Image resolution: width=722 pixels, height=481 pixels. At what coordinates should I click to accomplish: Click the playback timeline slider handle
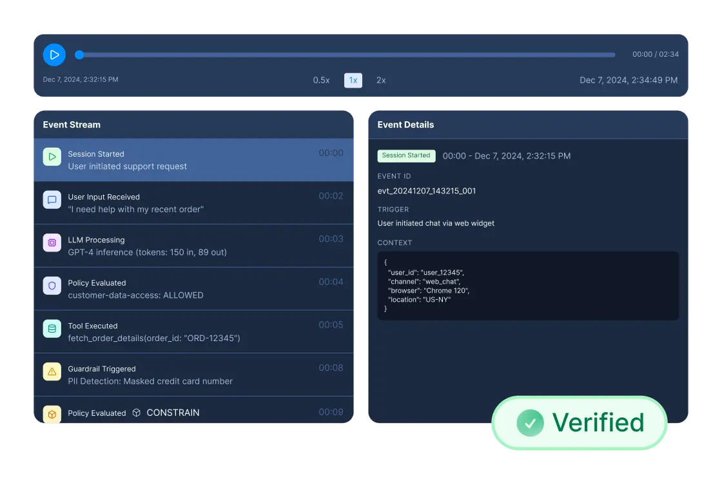pos(79,55)
